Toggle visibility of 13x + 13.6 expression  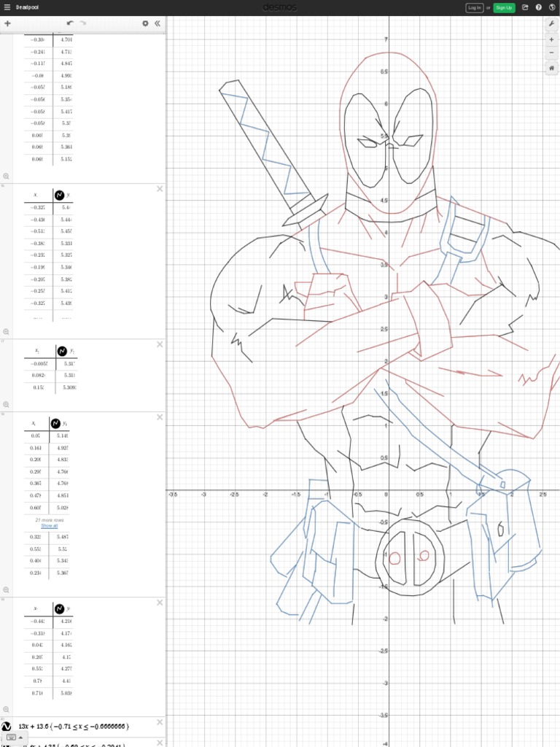click(x=6, y=727)
